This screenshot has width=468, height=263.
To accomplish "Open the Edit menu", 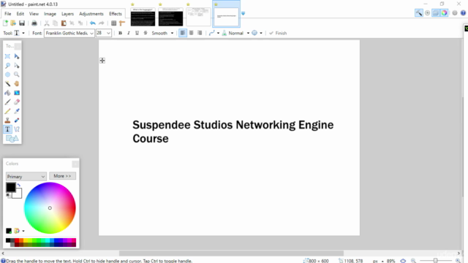I will click(x=20, y=14).
